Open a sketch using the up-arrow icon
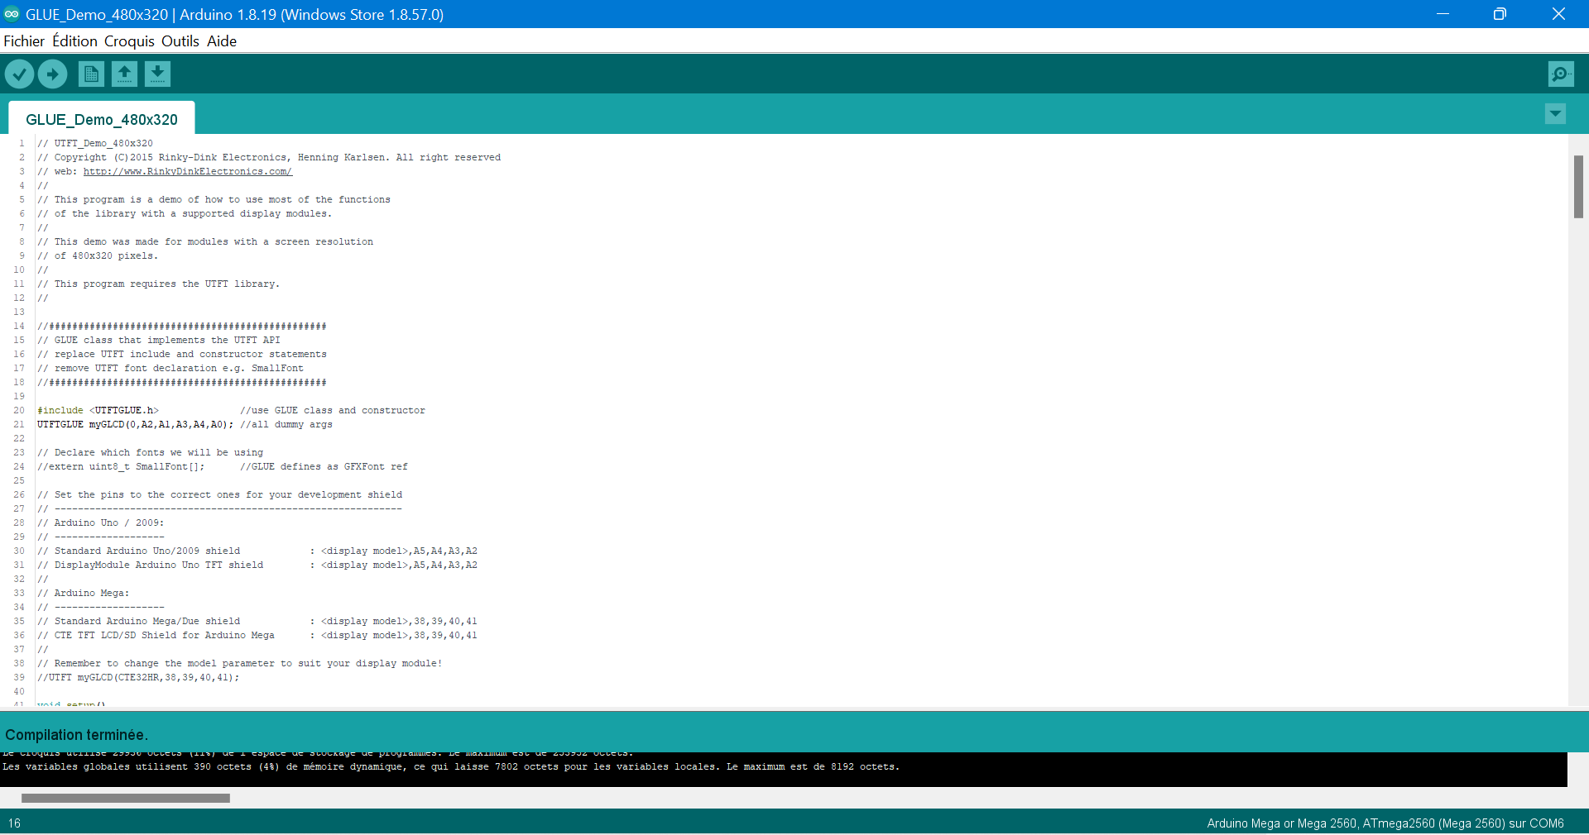1589x835 pixels. [x=124, y=74]
